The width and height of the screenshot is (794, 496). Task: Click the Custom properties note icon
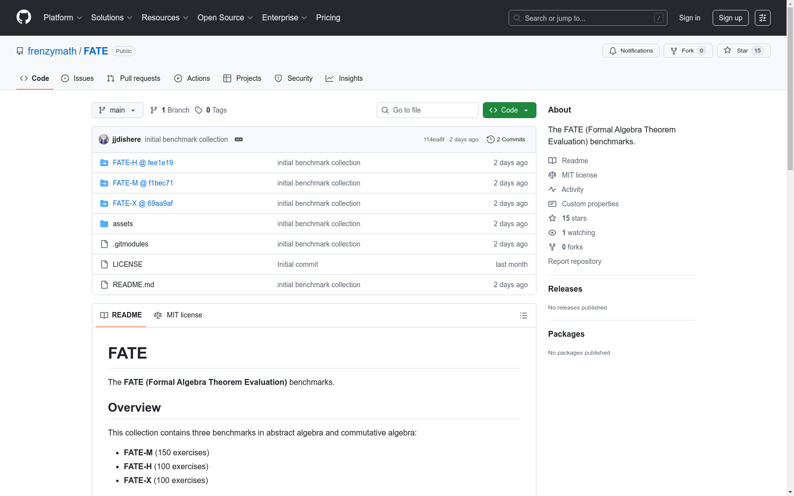(x=552, y=204)
